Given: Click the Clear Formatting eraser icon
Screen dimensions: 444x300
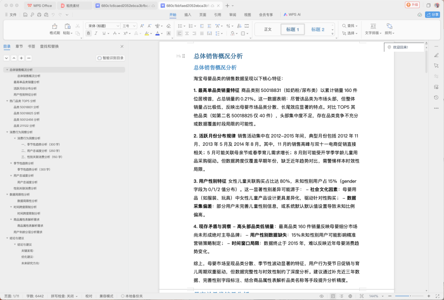Looking at the screenshot, I should (x=169, y=26).
